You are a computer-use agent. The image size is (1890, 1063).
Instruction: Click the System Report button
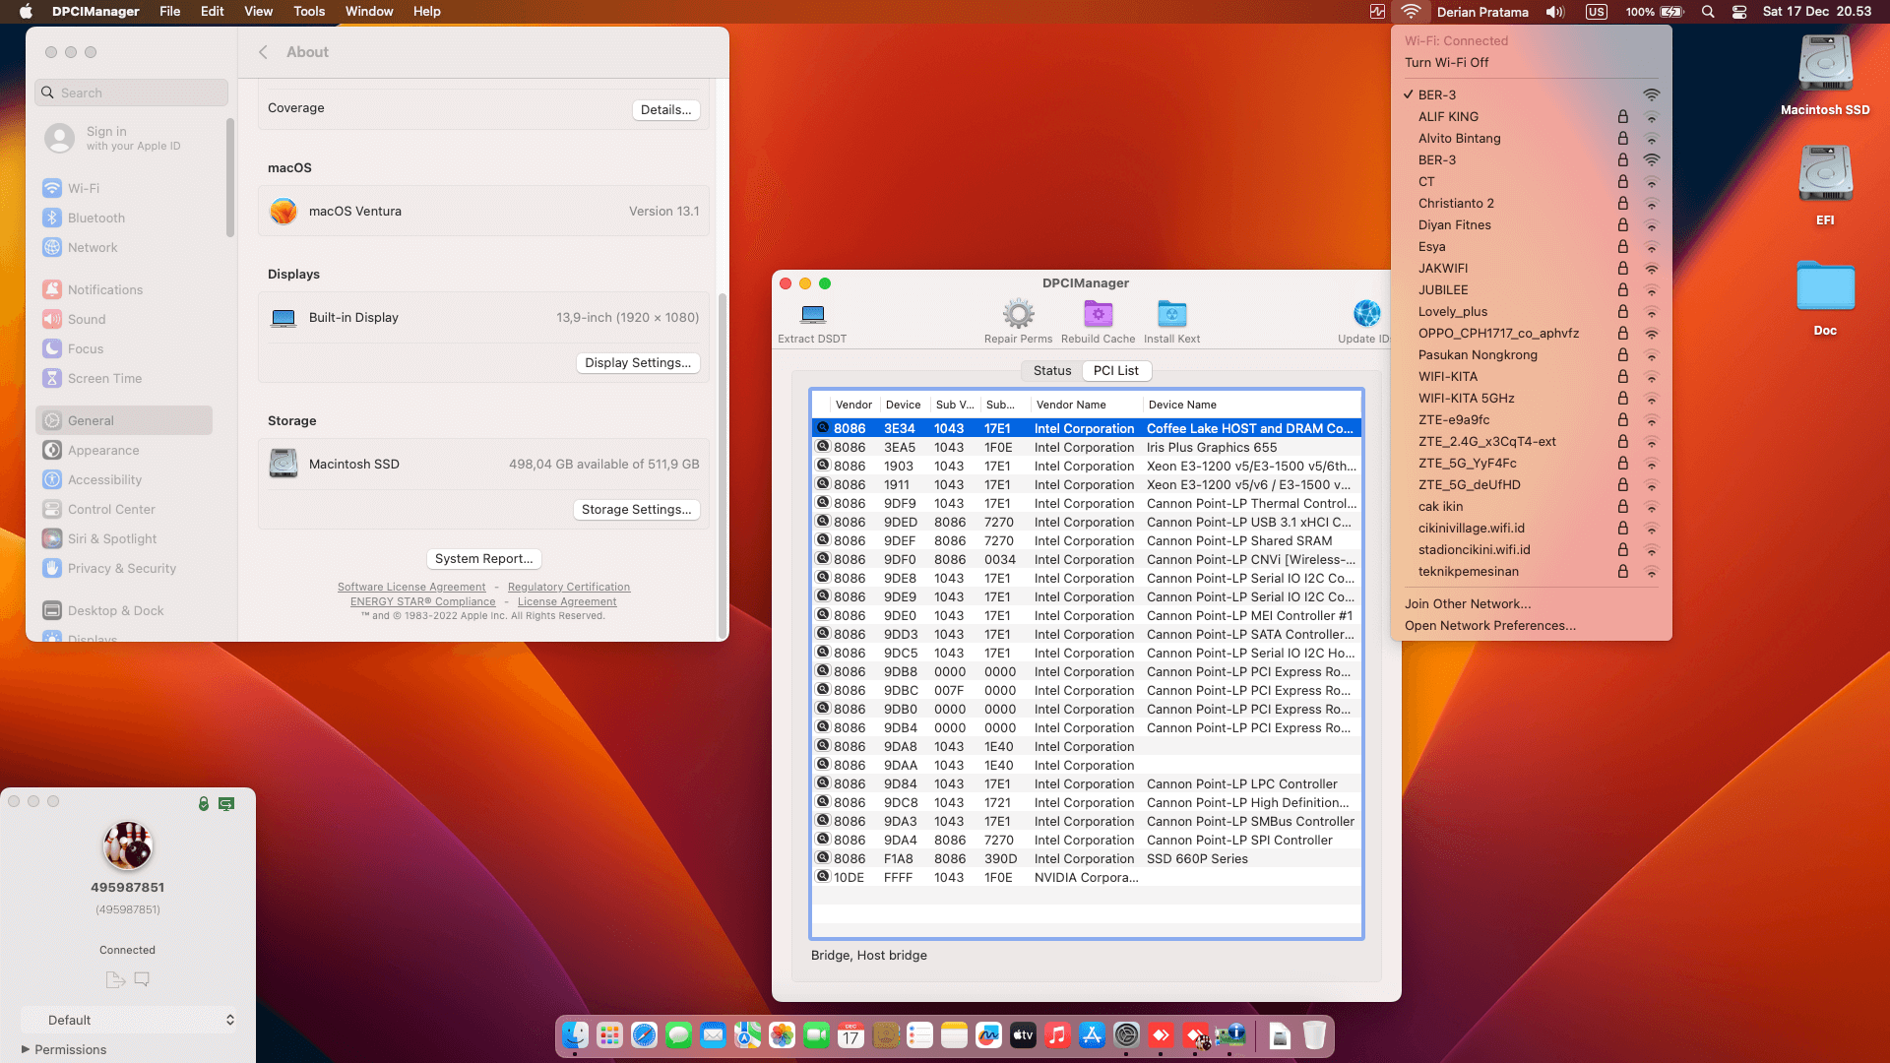(x=483, y=558)
